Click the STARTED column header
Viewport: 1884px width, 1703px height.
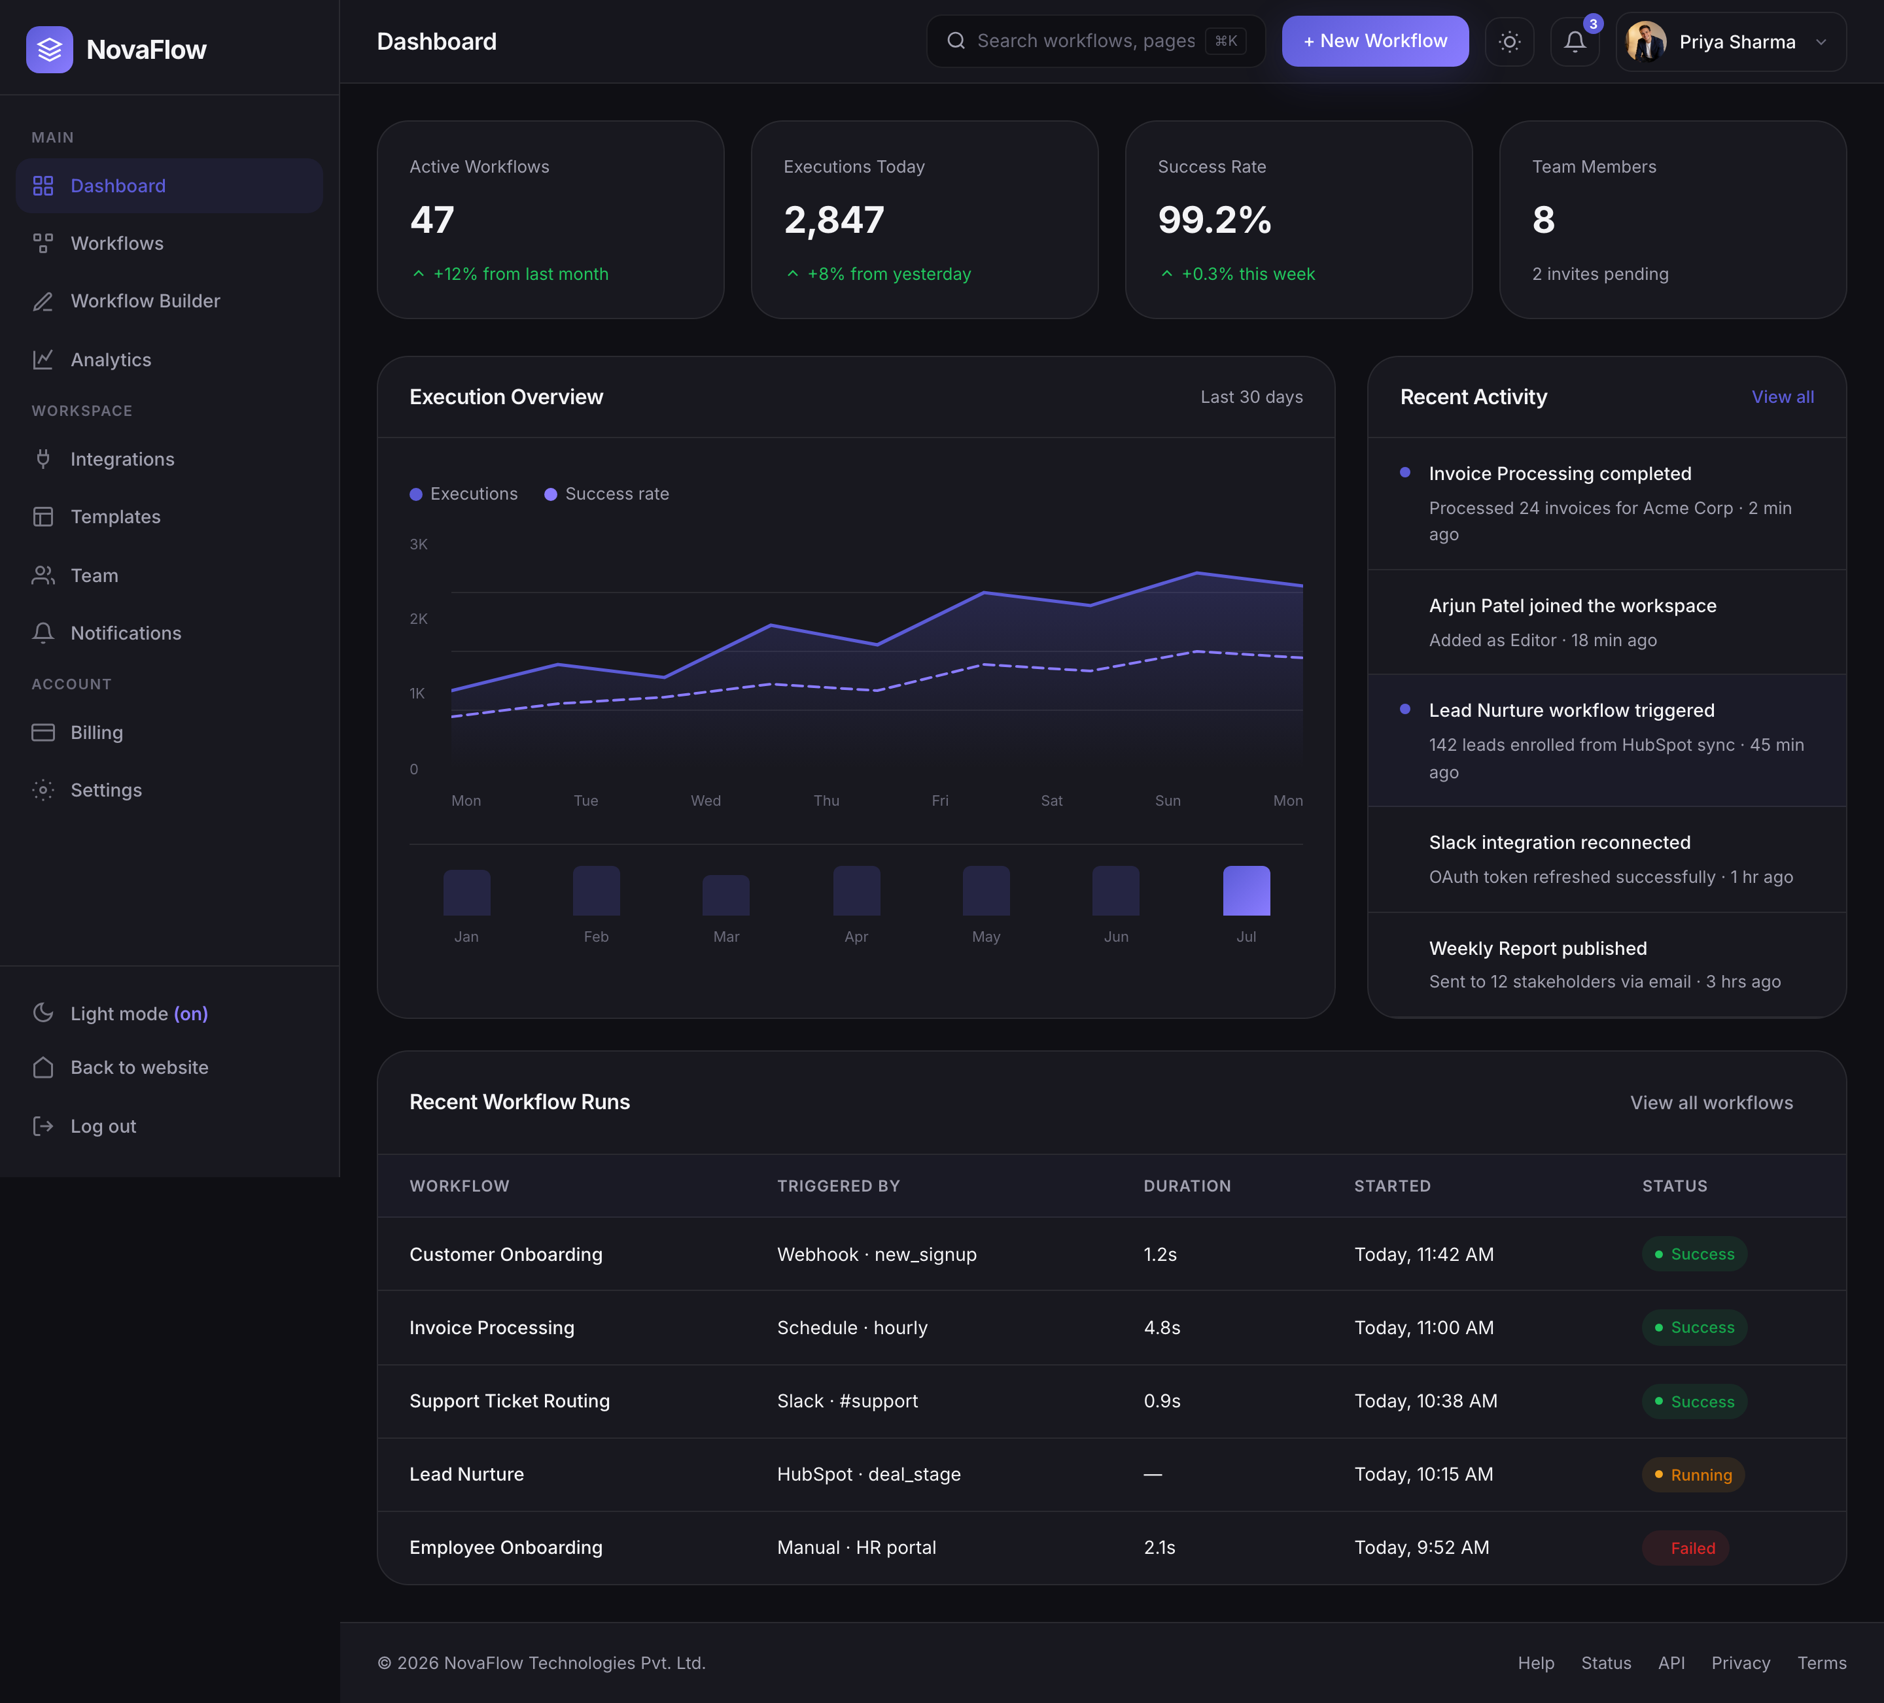click(x=1391, y=1186)
